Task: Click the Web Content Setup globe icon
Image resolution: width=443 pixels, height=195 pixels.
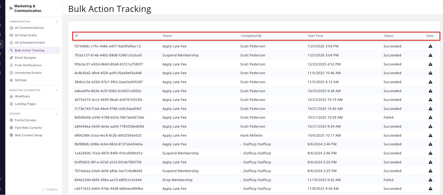Action: tap(11, 135)
